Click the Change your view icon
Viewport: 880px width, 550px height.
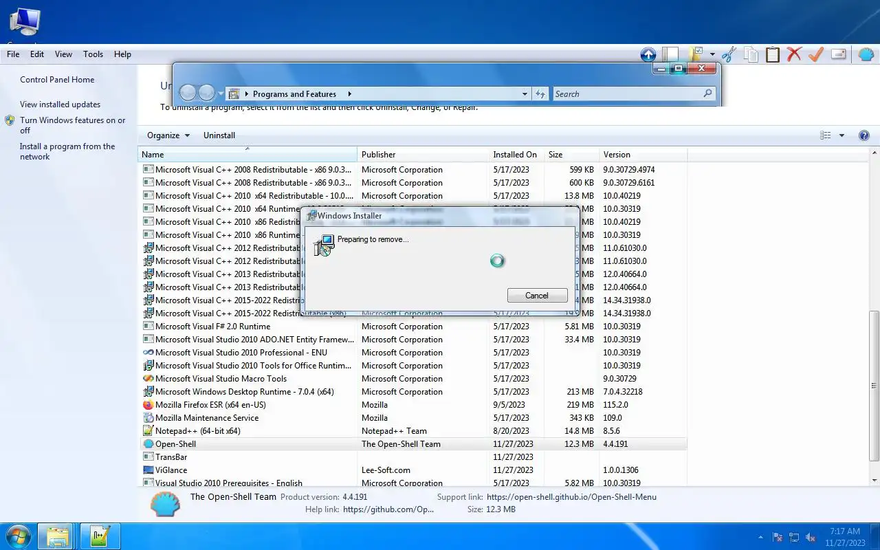[826, 135]
